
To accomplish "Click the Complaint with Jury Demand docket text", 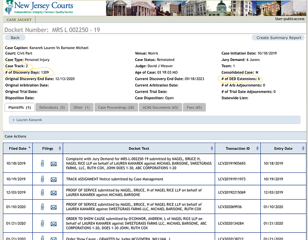I will [139, 163].
